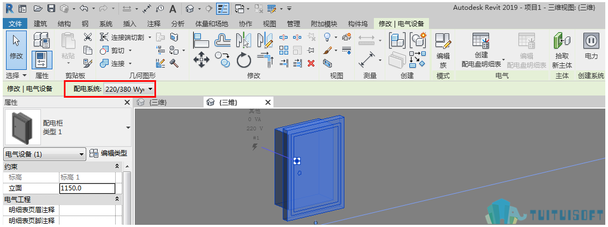Select the Move tool four-arrow icon
Image resolution: width=608 pixels, height=227 pixels.
tap(201, 60)
